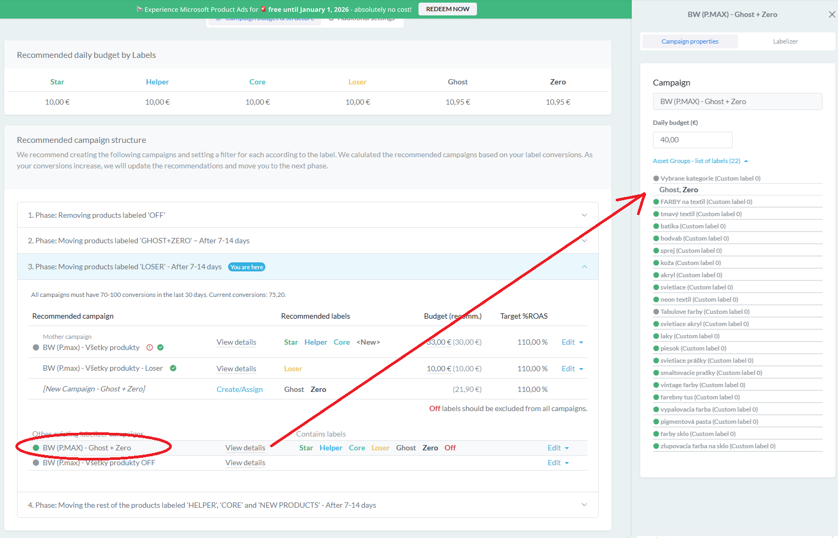Screen dimensions: 838x538
Task: Click green dot beside FARBY na textil
Action: (656, 202)
